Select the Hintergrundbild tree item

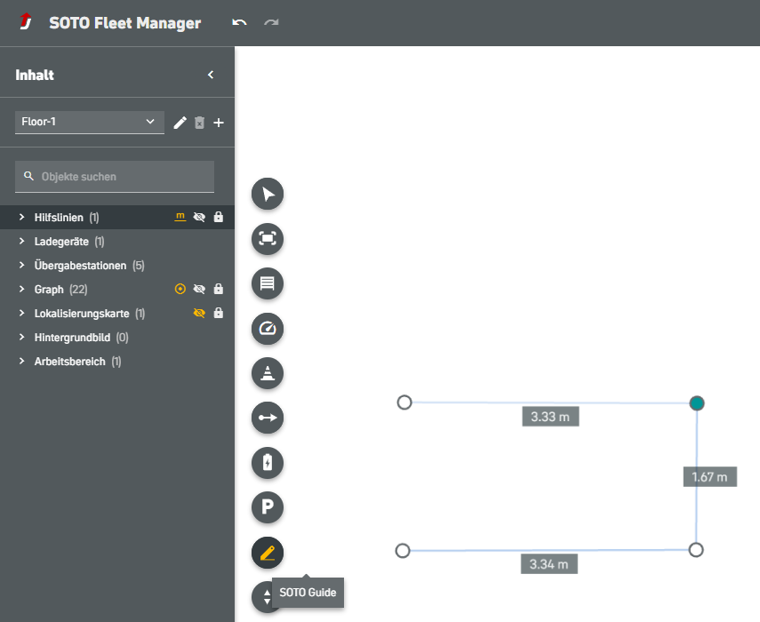point(74,338)
